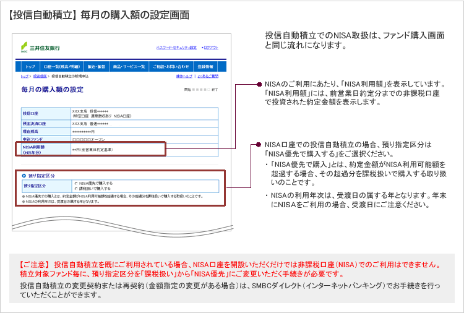Viewport: 464px width, 313px height.
Task: Click the progress step indicator near 開始
Action: 201,90
